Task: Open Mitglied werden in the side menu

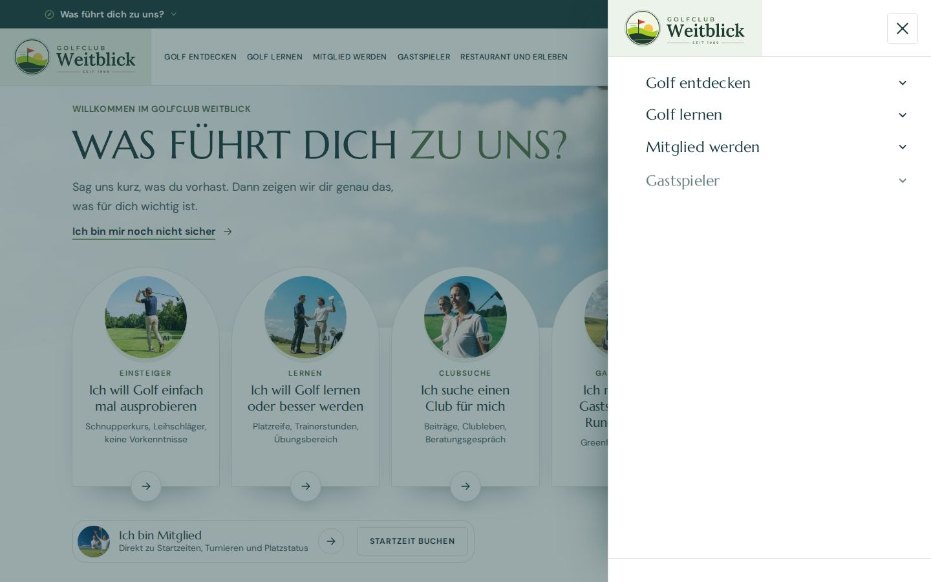Action: click(703, 147)
